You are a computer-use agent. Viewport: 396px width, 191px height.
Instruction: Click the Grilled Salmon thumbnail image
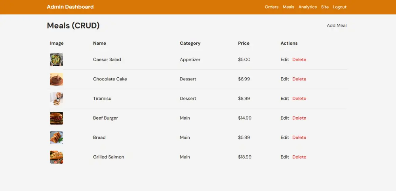click(56, 157)
